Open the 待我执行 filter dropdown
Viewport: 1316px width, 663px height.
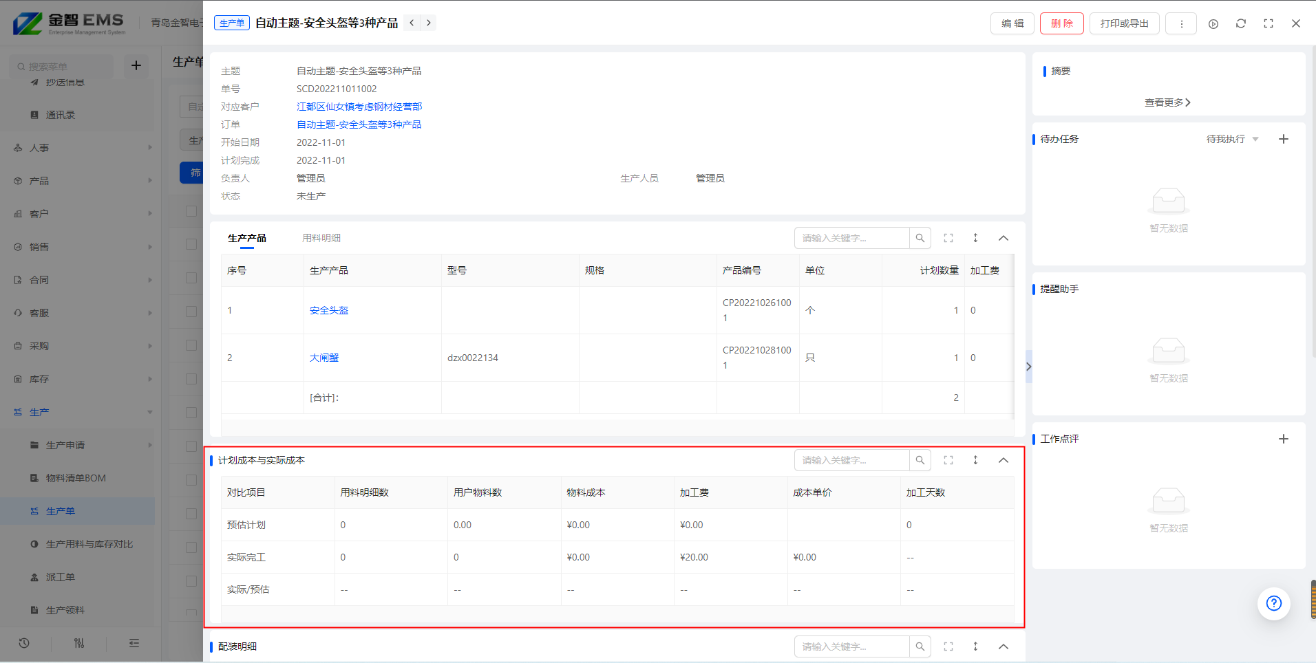1232,139
